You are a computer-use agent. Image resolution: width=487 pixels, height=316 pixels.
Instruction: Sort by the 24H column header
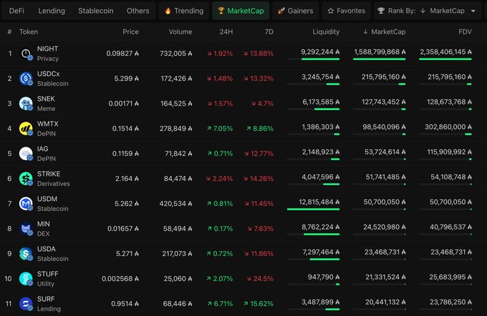coord(226,31)
